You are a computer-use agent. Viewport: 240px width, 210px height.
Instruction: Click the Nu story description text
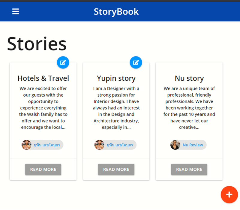pyautogui.click(x=189, y=108)
